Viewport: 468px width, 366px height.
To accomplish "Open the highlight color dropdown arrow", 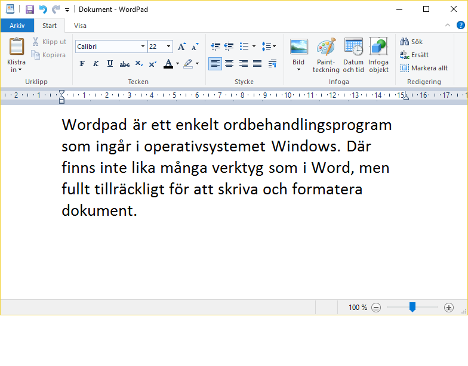I will pos(197,63).
